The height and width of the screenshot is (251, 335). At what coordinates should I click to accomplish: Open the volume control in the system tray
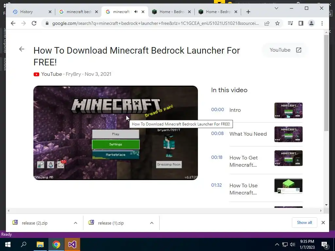tap(292, 244)
